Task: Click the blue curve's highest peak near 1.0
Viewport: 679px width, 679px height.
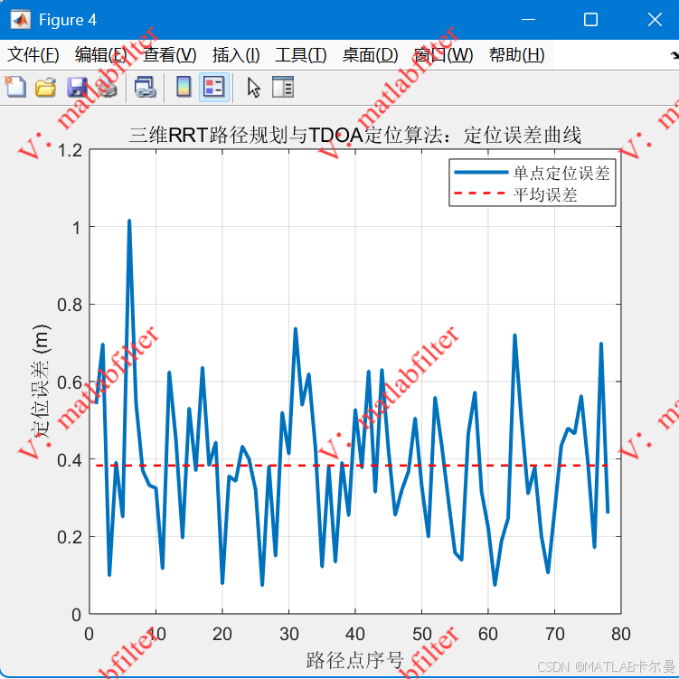Action: pyautogui.click(x=129, y=222)
